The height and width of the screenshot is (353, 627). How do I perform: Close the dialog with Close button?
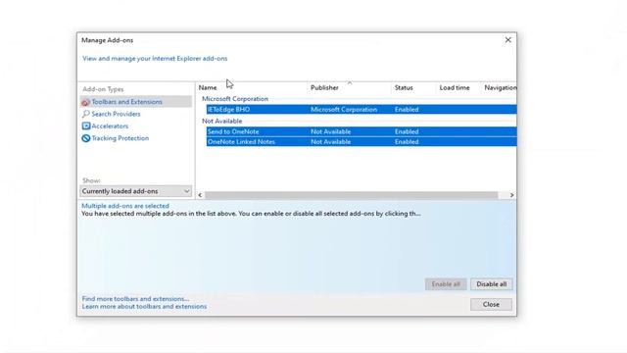tap(491, 305)
